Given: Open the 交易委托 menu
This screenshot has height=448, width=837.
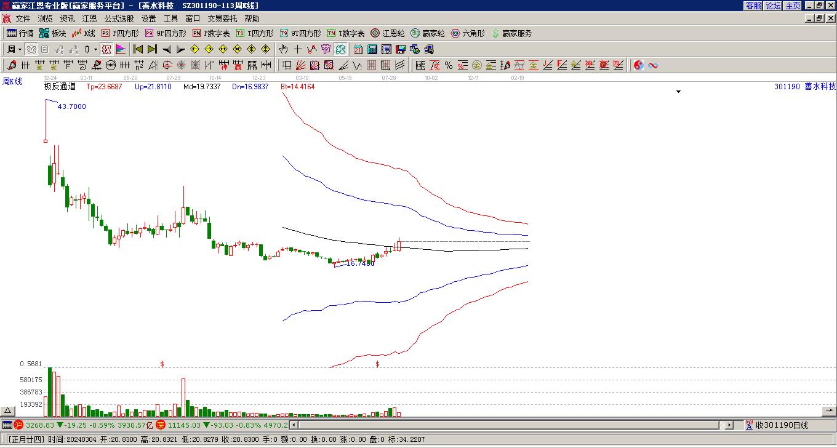Looking at the screenshot, I should point(223,18).
